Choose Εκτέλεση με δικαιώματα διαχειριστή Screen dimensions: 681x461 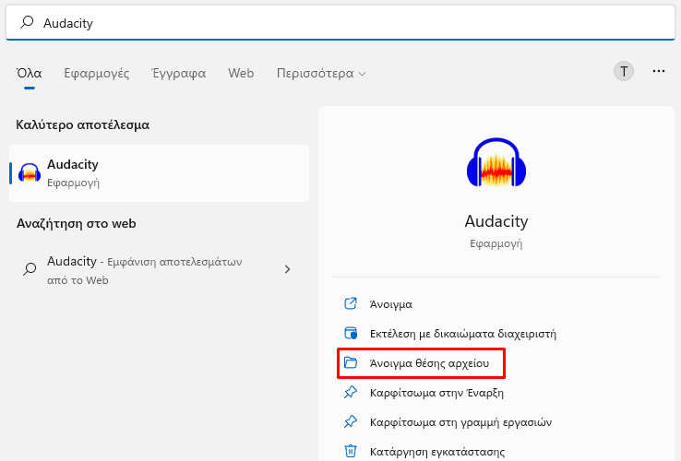(x=463, y=334)
